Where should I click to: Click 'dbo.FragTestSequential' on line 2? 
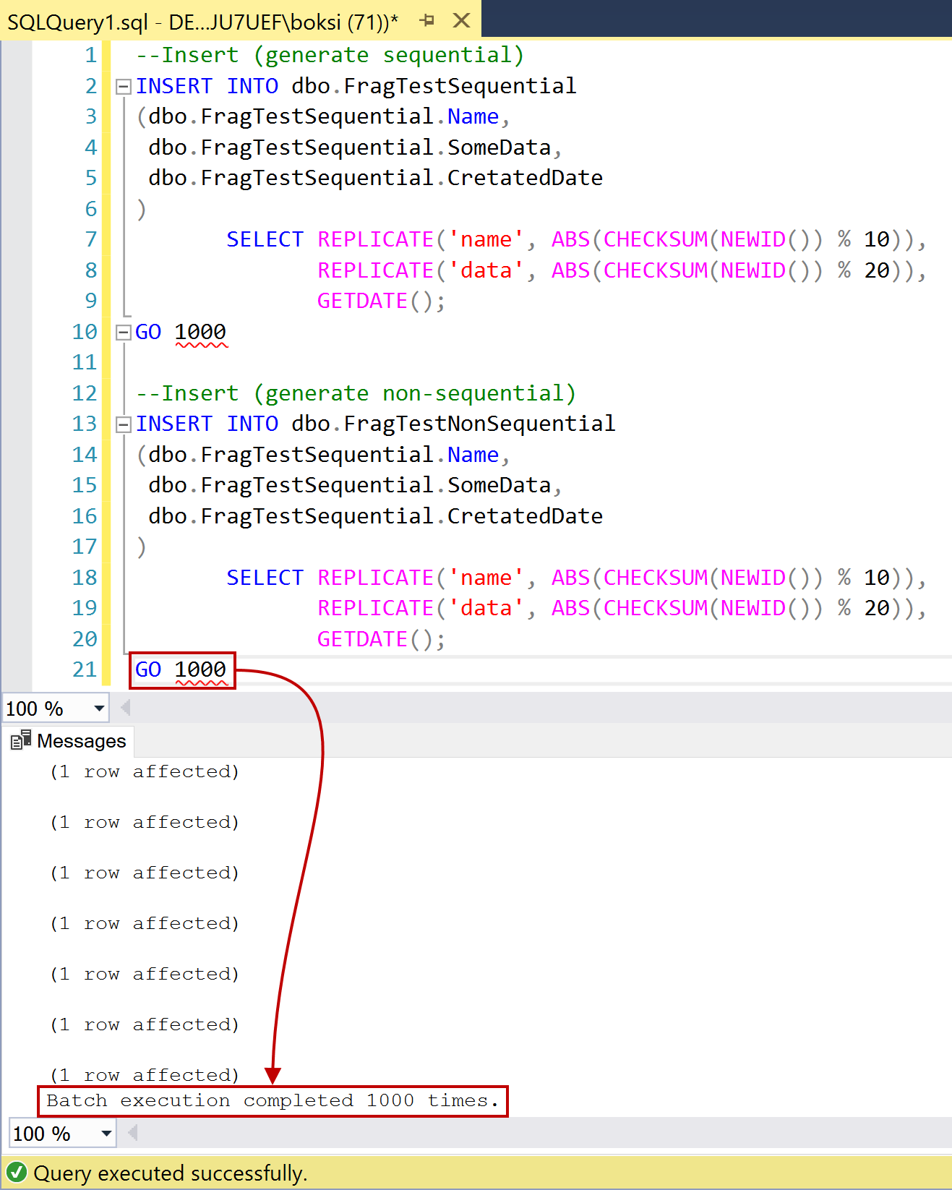click(x=434, y=86)
